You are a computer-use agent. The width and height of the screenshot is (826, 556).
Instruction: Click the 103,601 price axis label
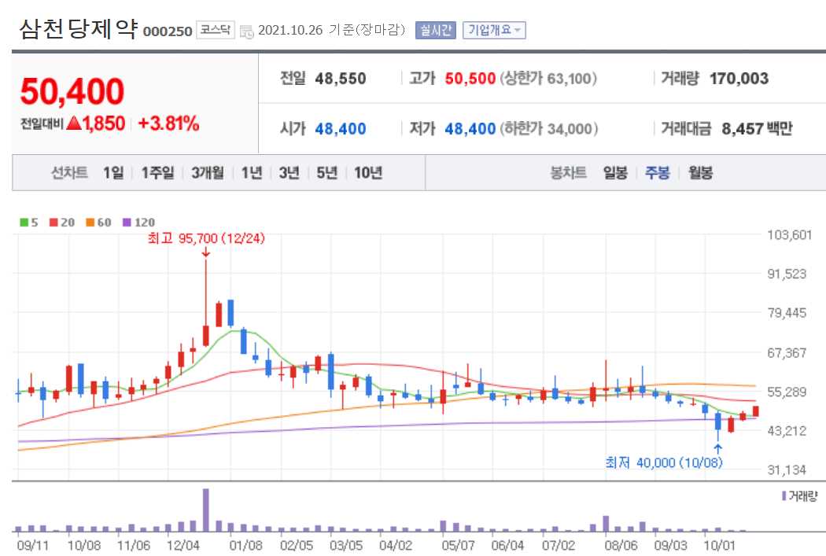point(789,235)
